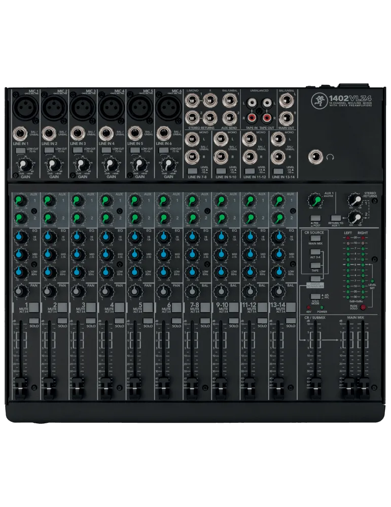Click channel 5 PAN knob

pyautogui.click(x=134, y=291)
